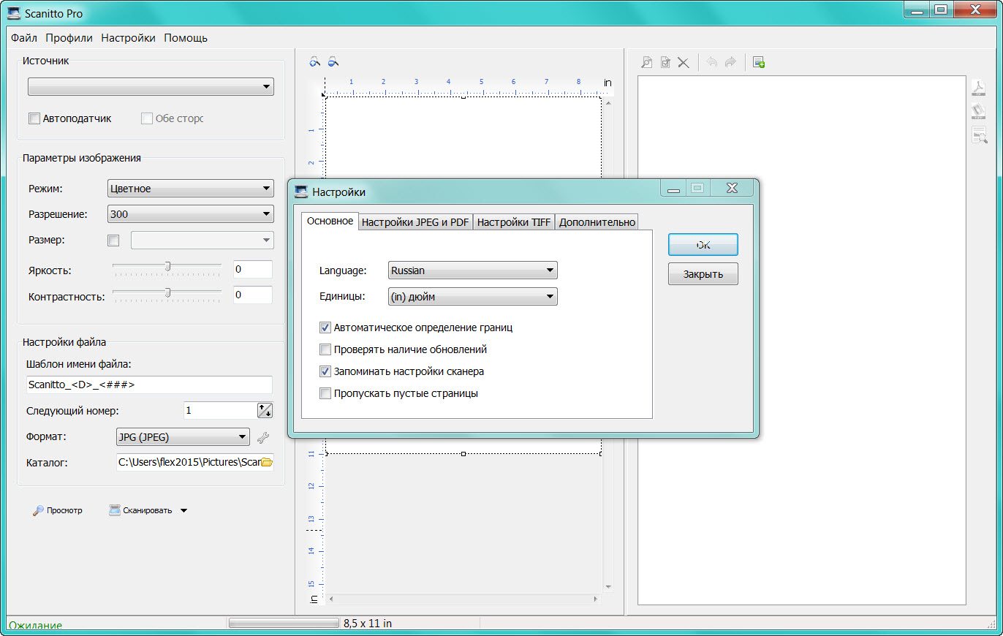Switch to the Настройки JPEG и PDF tab
Screen dimensions: 1003x636
click(x=415, y=222)
